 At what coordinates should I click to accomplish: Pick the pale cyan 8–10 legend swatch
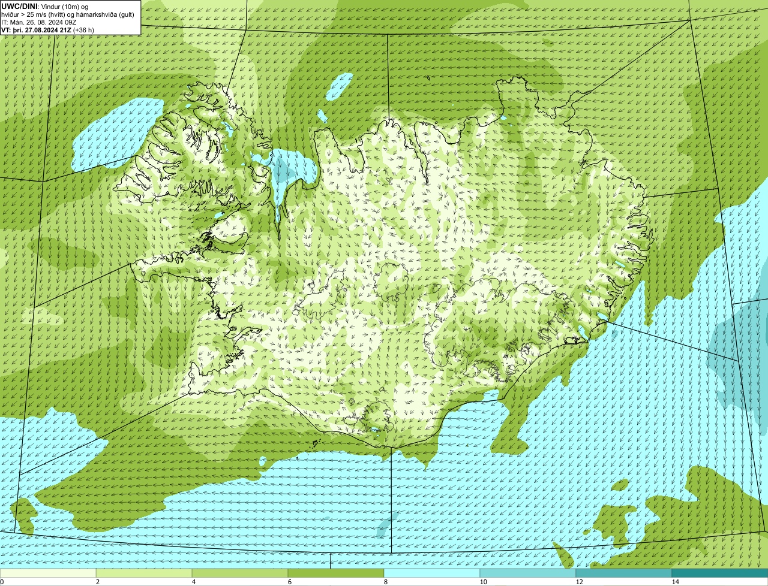coord(432,573)
